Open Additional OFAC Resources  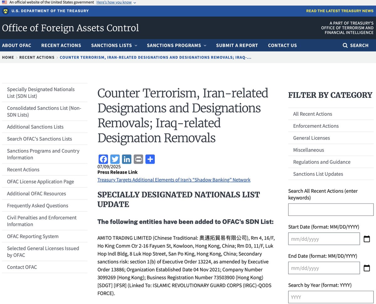pyautogui.click(x=44, y=194)
